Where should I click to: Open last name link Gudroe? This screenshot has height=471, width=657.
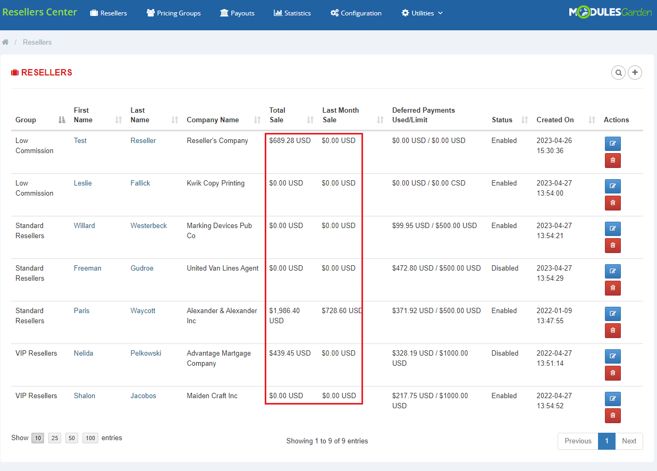pos(142,268)
